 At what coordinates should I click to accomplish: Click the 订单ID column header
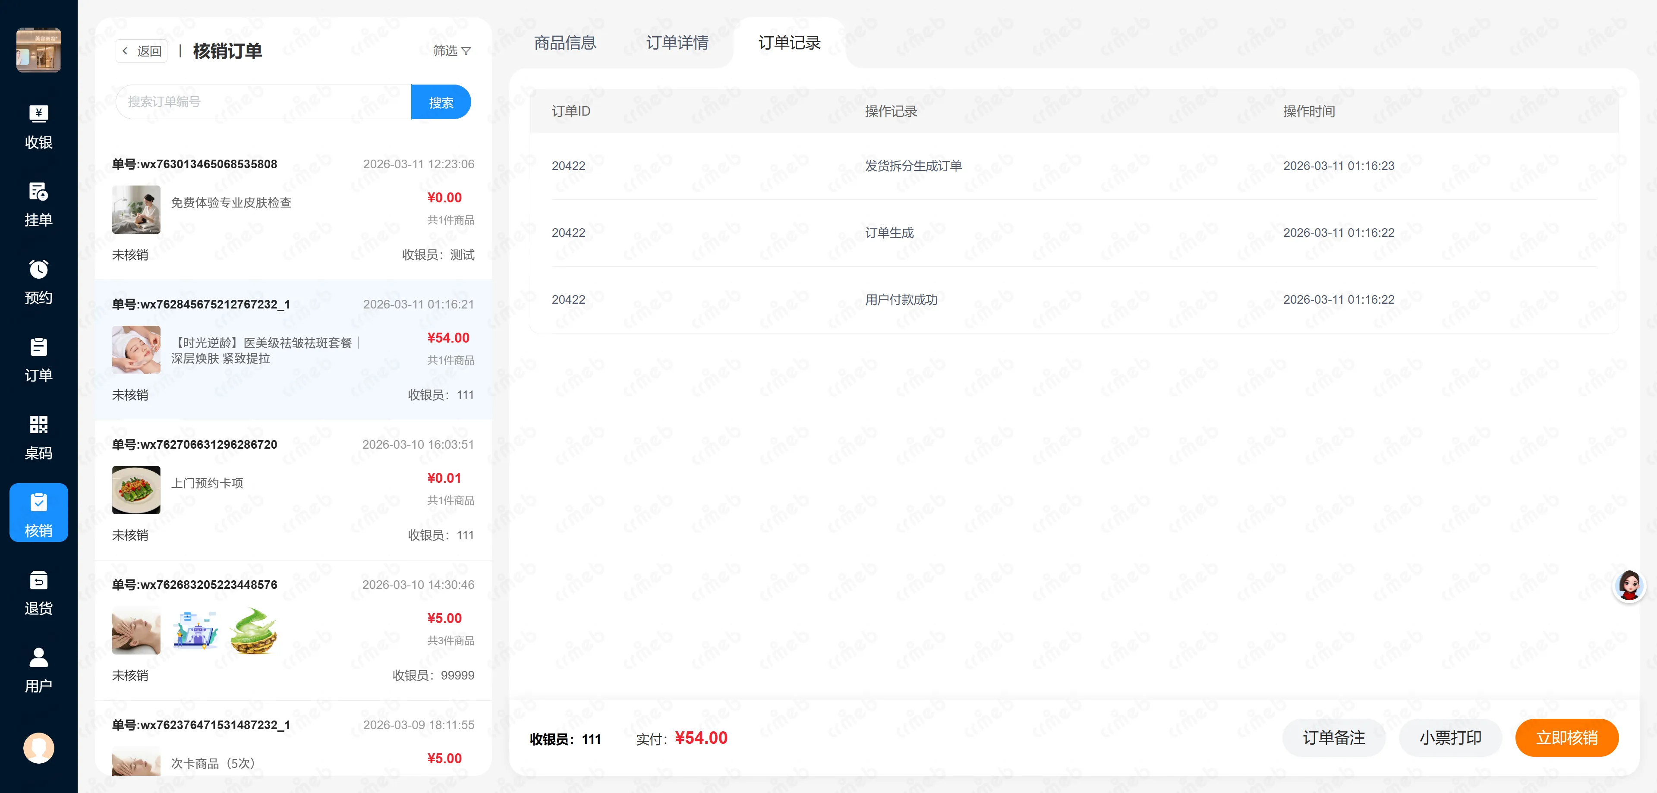[x=570, y=111]
